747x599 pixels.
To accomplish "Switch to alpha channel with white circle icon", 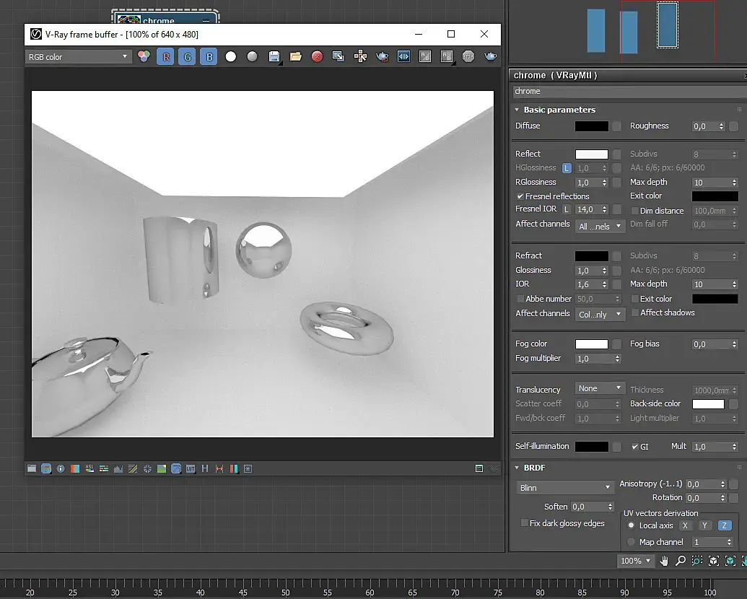I will pyautogui.click(x=230, y=56).
